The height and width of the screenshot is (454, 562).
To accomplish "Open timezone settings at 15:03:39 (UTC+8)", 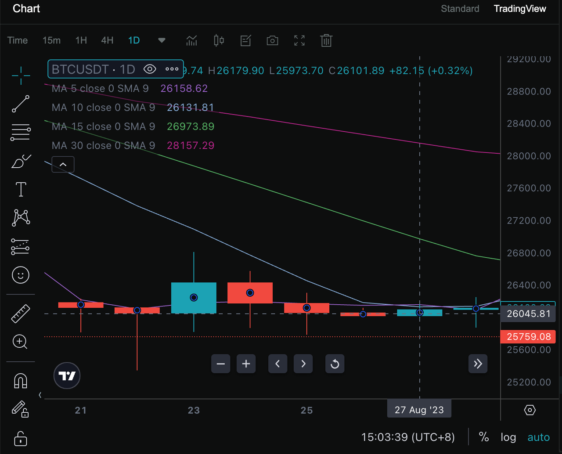I will [x=408, y=437].
